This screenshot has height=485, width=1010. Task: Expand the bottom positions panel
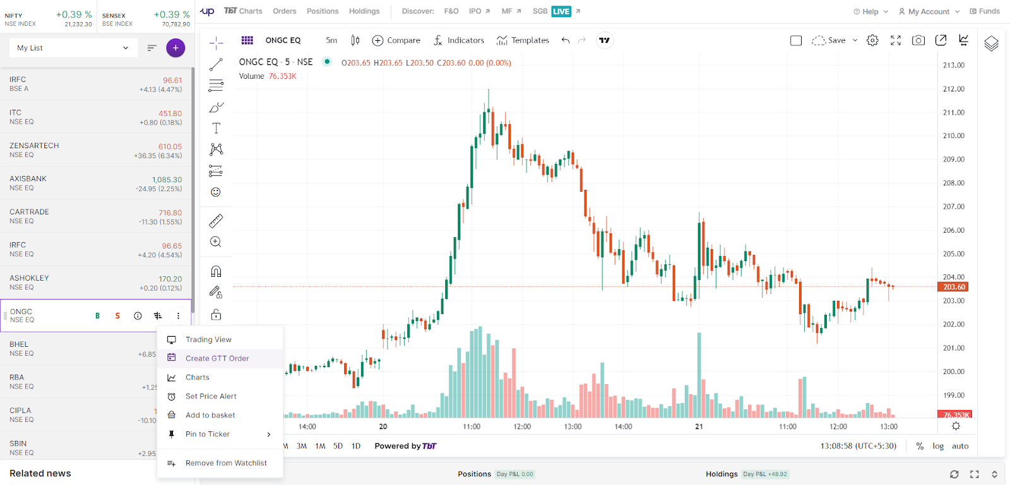(994, 474)
